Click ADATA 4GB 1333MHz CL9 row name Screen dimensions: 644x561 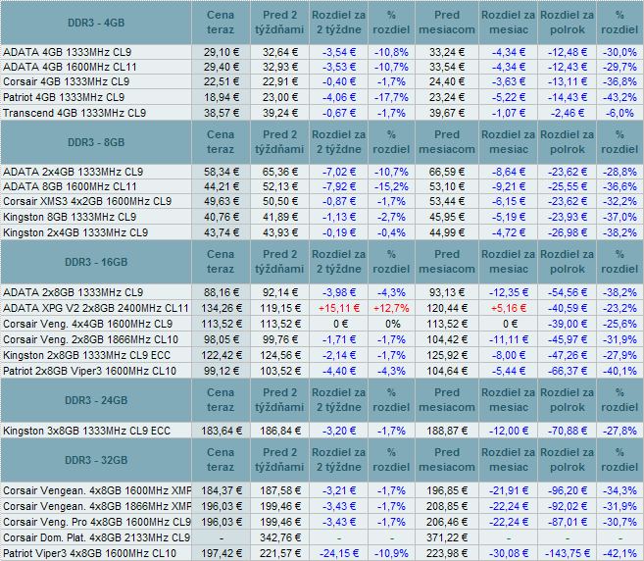tap(68, 52)
